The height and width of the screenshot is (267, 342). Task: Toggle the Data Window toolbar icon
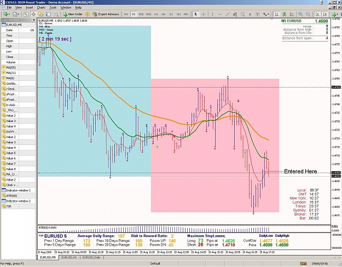click(33, 14)
